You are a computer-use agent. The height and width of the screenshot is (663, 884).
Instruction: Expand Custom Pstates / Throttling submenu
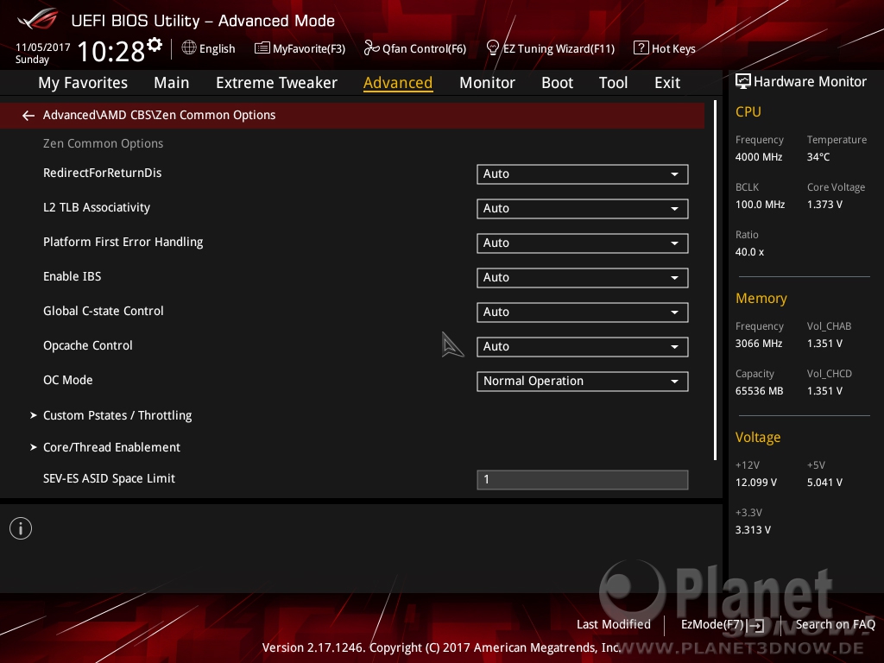(117, 415)
